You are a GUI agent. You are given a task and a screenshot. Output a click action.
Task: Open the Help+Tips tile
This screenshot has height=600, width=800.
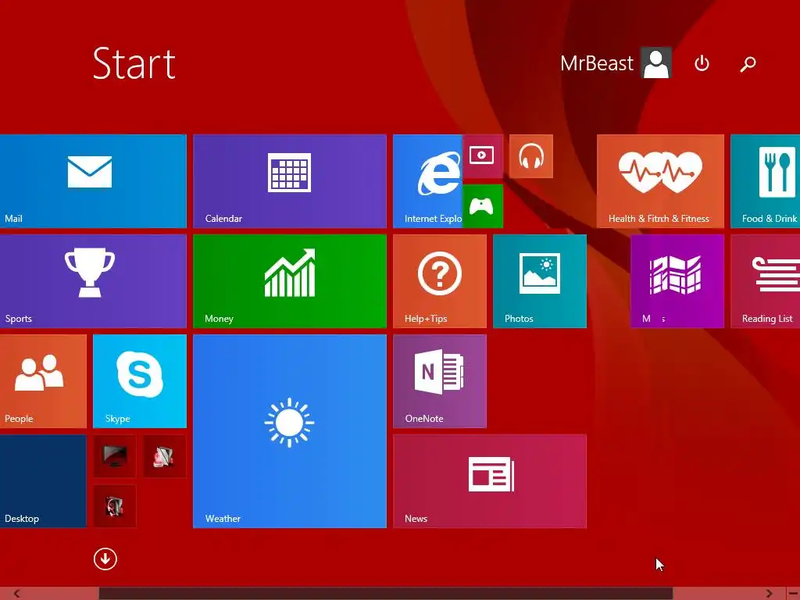(x=440, y=281)
